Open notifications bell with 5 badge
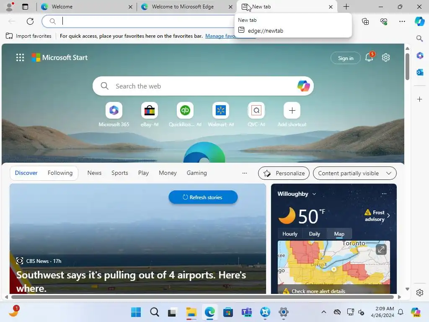The height and width of the screenshot is (322, 429). (370, 57)
